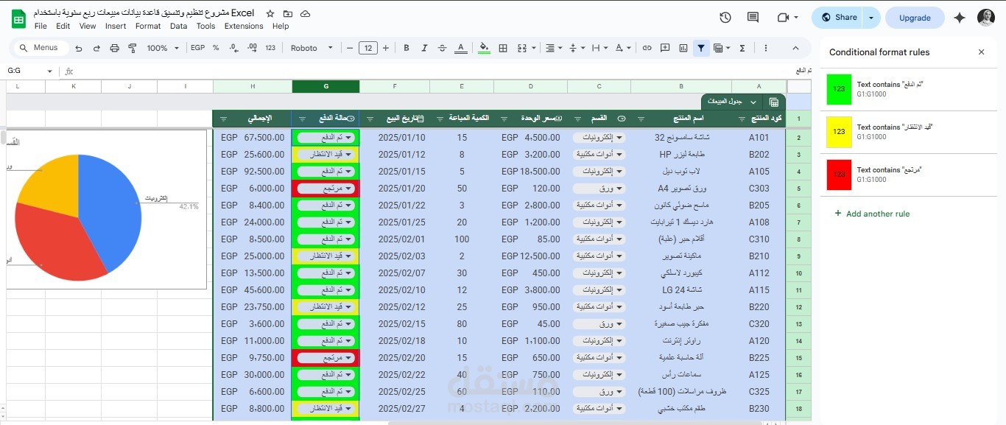Click the Share button
Screen dimensions: 1006x425
point(837,18)
